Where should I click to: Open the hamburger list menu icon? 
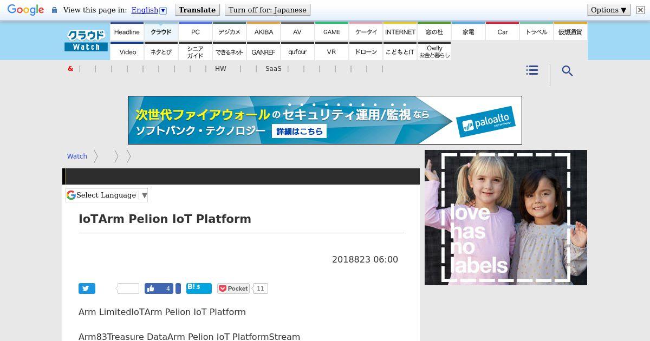click(x=532, y=70)
